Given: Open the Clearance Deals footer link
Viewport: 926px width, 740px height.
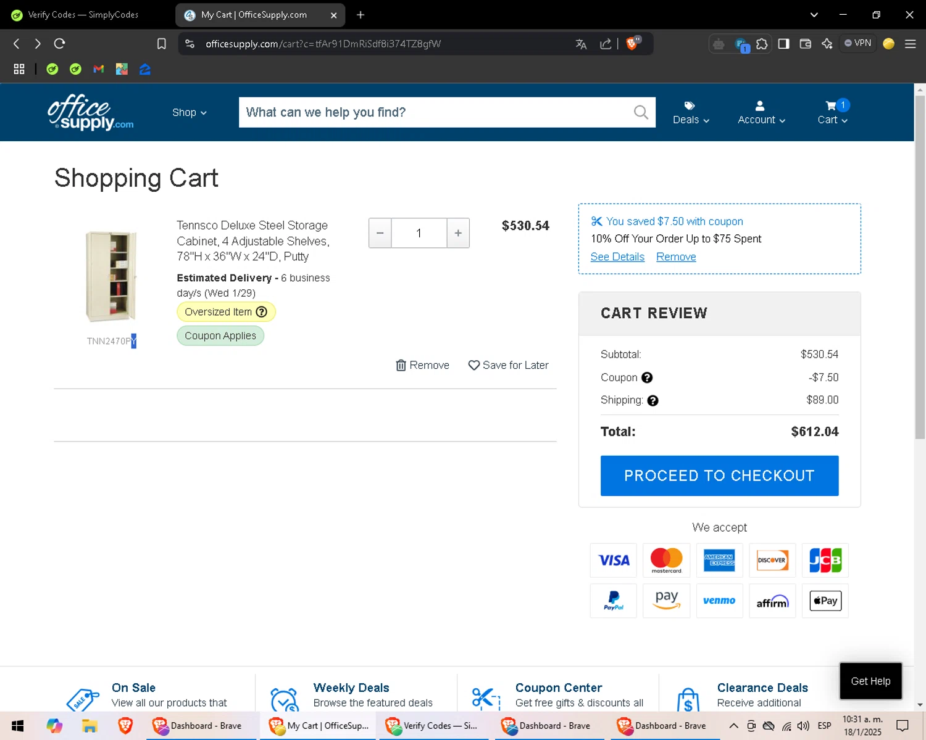Looking at the screenshot, I should [762, 688].
